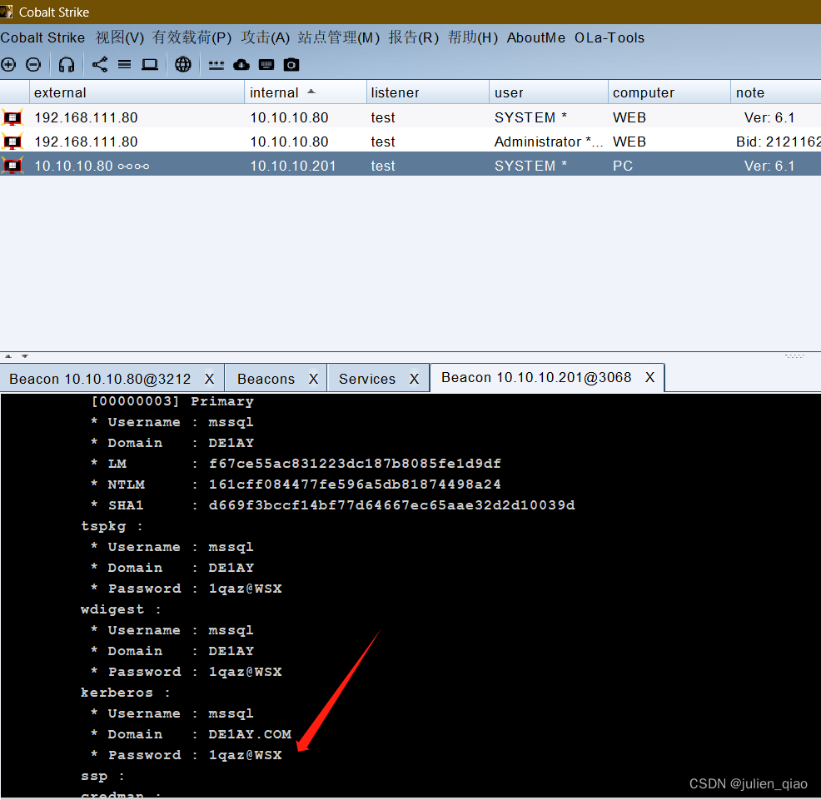Open the AboutMe menu
Screen dimensions: 821x800
pos(535,37)
